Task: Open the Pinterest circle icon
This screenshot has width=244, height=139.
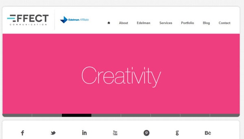Action: point(146,133)
